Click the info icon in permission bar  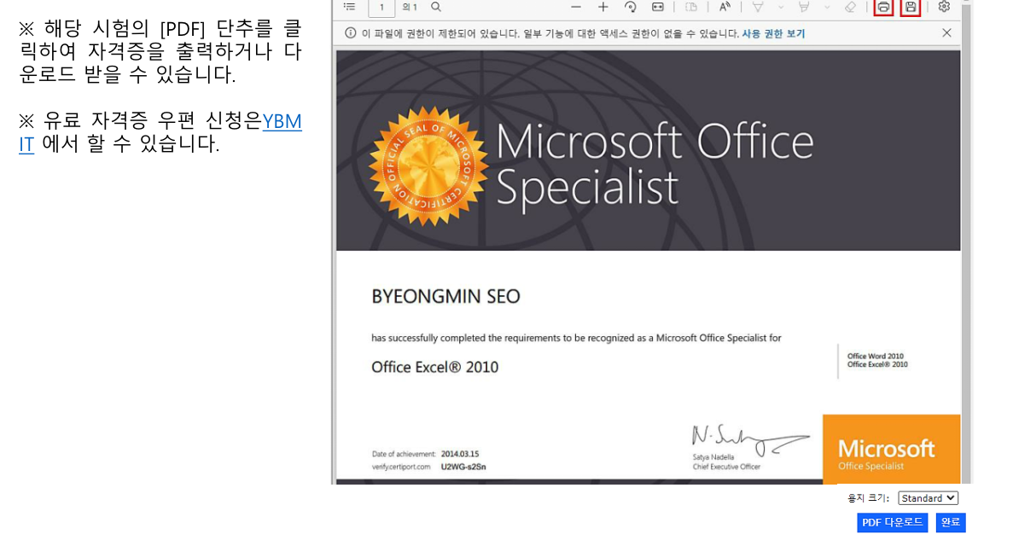click(350, 33)
